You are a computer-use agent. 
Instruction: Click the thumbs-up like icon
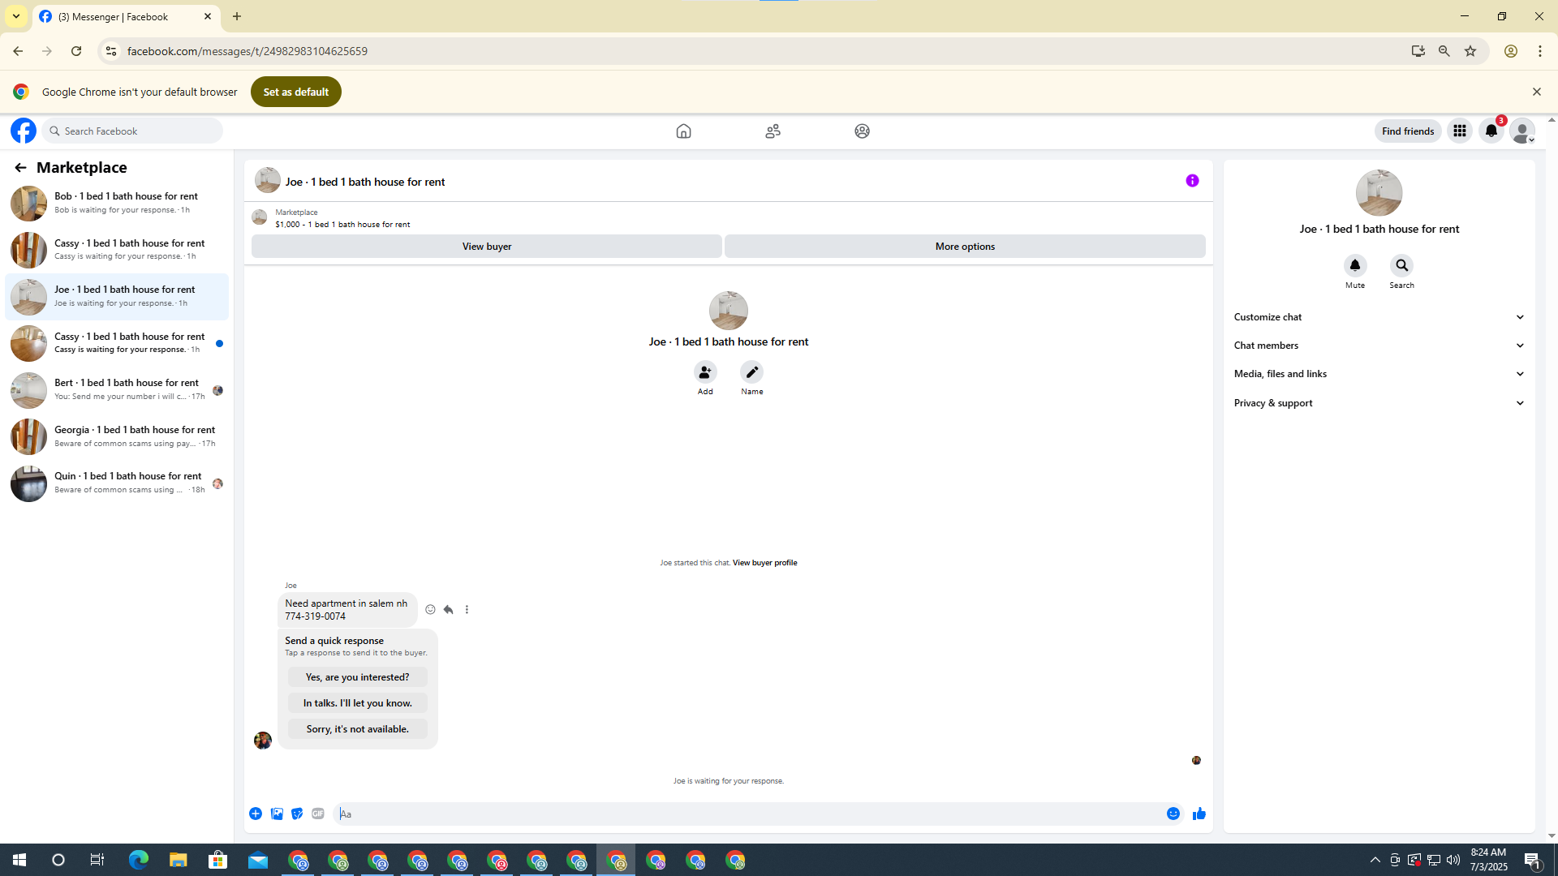(1199, 814)
